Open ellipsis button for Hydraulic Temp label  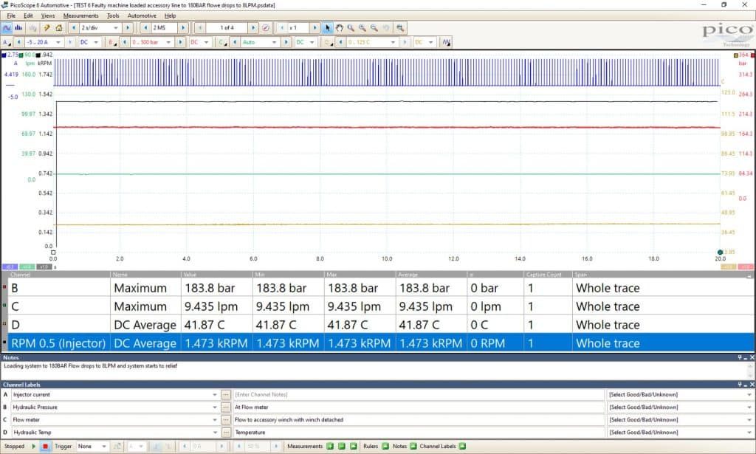click(226, 432)
